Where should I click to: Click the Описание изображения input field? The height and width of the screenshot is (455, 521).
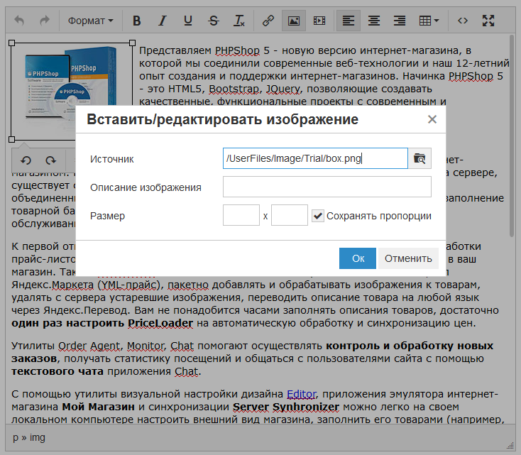pyautogui.click(x=327, y=187)
